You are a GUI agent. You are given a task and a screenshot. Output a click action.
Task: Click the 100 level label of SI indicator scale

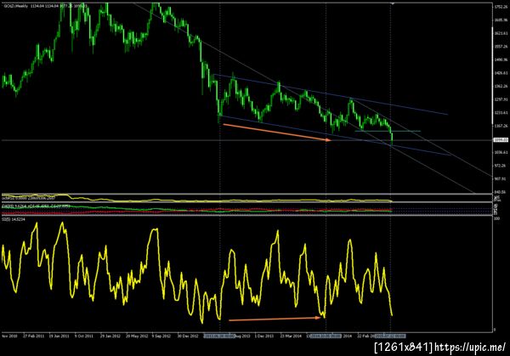tap(496, 219)
